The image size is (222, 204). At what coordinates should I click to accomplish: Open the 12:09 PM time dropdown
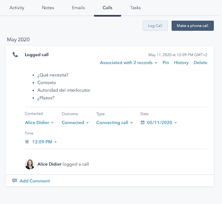(44, 142)
